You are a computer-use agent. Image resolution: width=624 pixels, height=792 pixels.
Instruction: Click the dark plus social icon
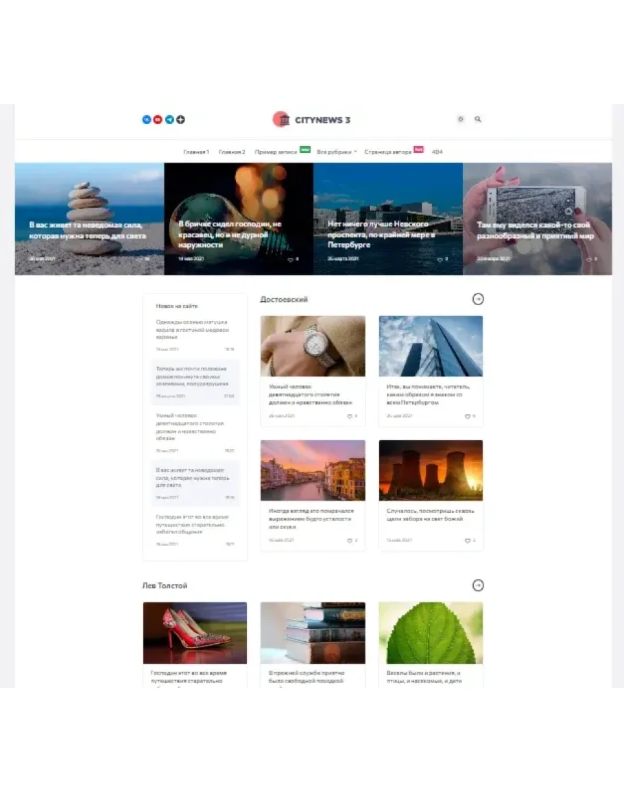181,119
